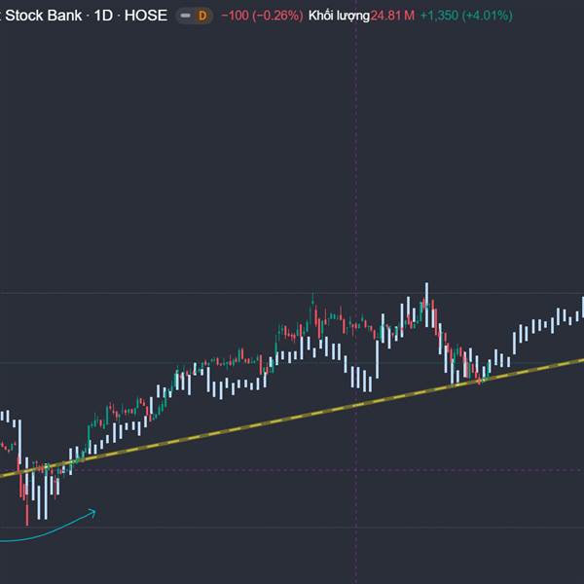Image resolution: width=584 pixels, height=584 pixels.
Task: Click the long red candle at chart low
Action: coord(26,501)
